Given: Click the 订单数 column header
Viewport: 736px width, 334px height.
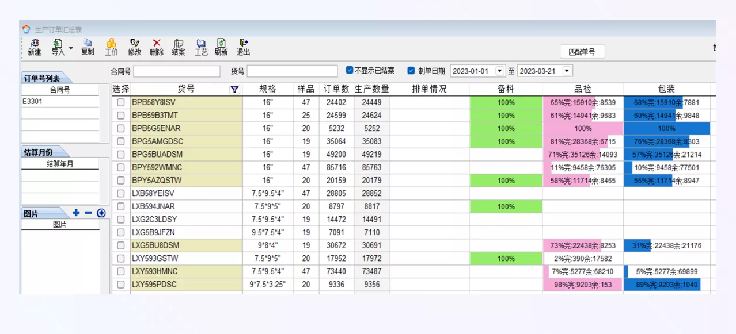Looking at the screenshot, I should 336,89.
